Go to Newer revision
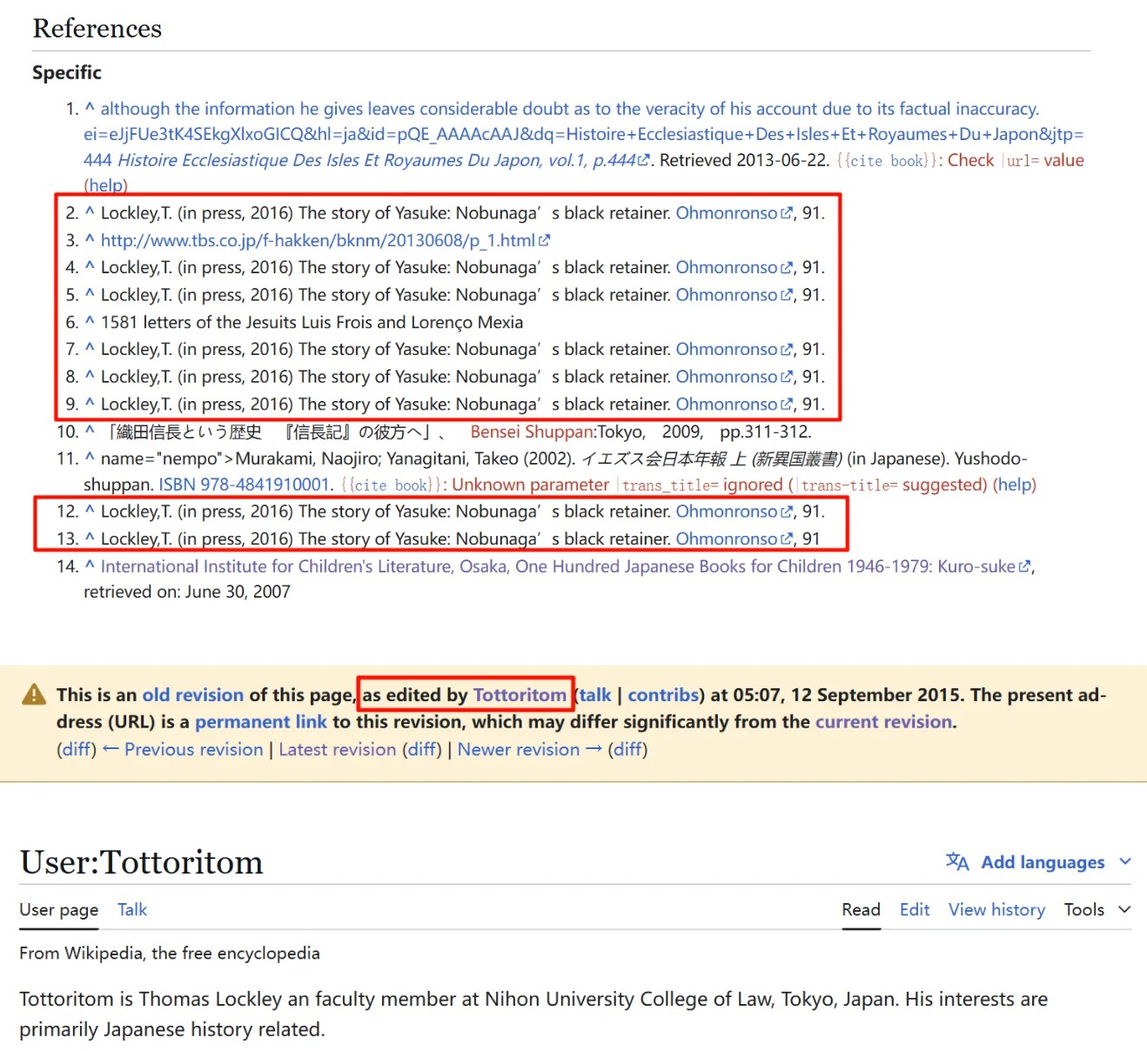 (519, 749)
